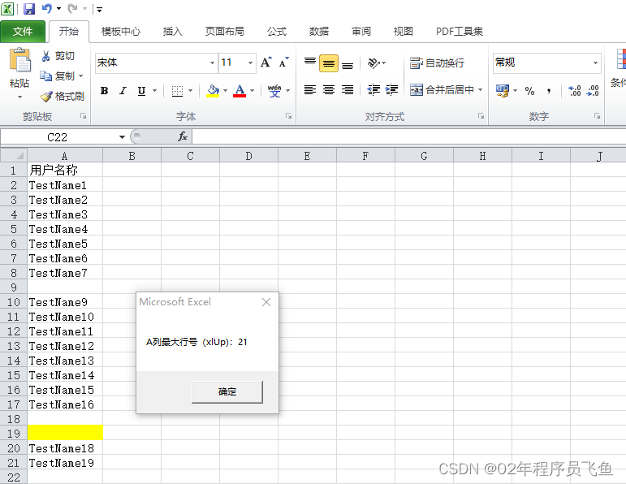626x484 pixels.
Task: Expand the 粘贴 paste options arrow
Action: (19, 97)
